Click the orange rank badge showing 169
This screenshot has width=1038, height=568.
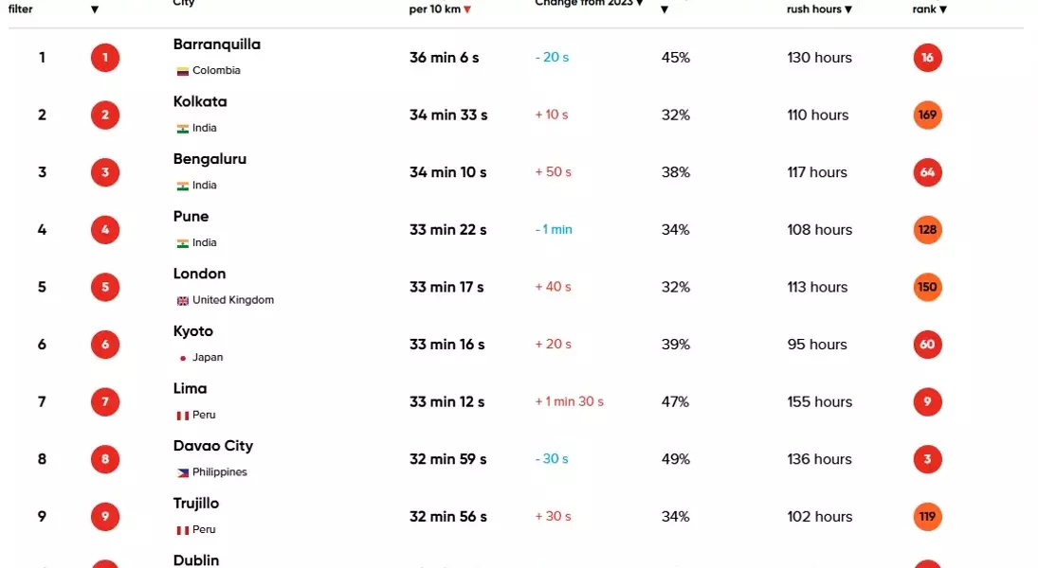click(927, 115)
